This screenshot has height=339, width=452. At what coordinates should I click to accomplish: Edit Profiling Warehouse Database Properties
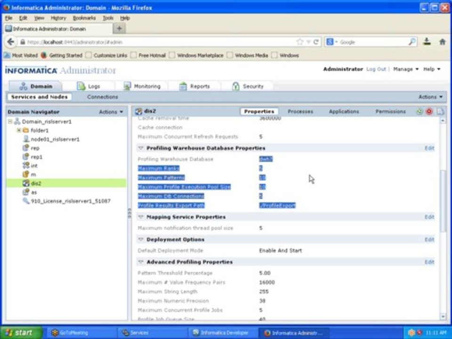(429, 148)
